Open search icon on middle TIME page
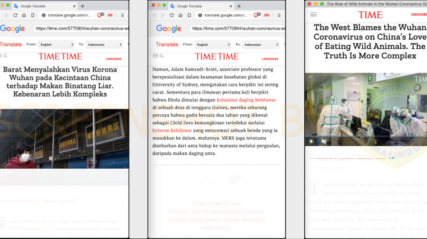 pos(162,56)
